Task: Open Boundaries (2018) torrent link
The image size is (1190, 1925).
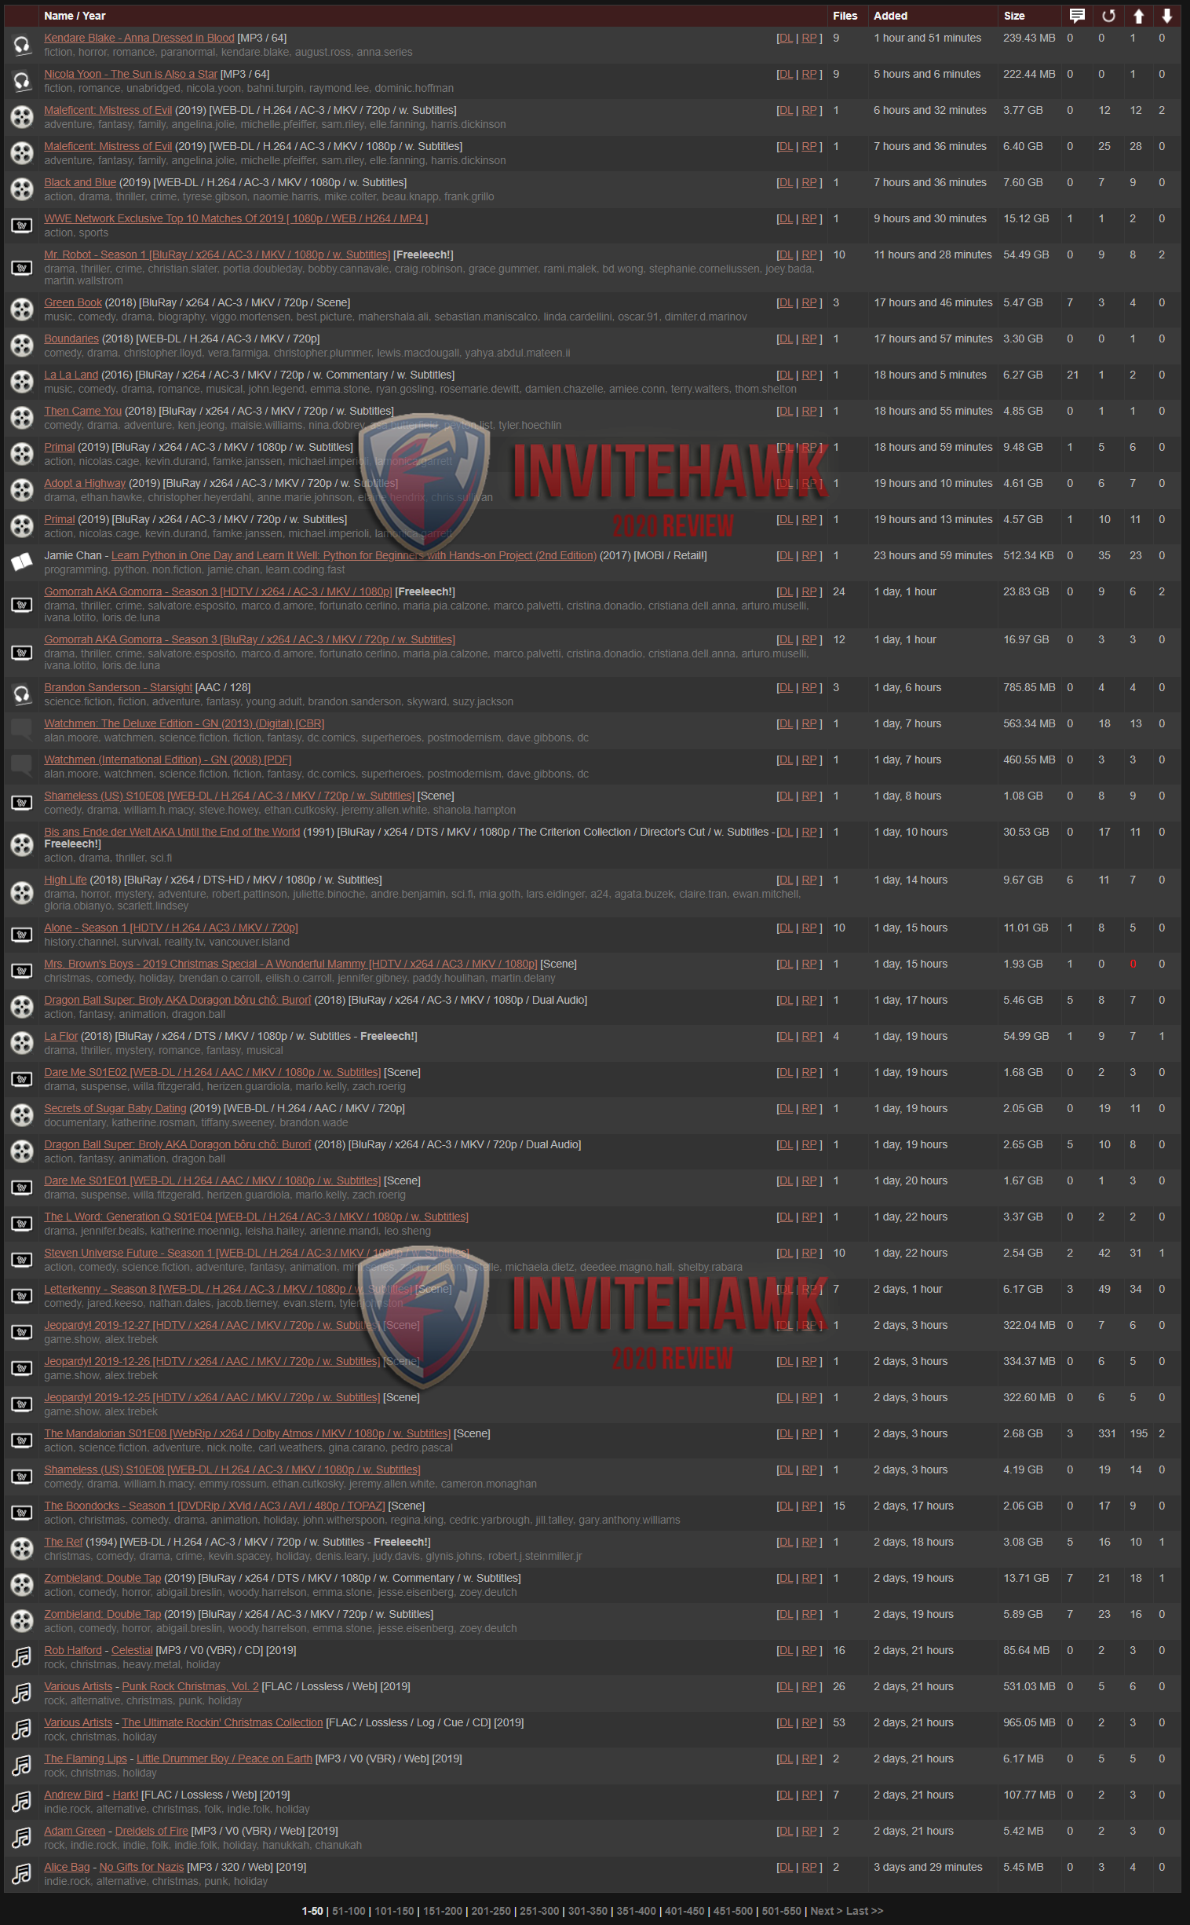Action: tap(71, 339)
